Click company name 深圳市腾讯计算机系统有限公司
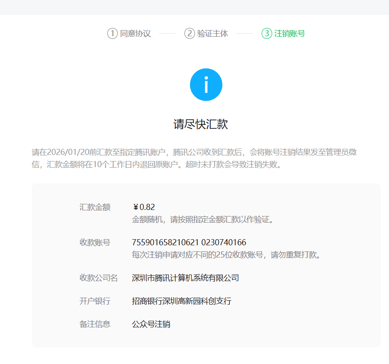Viewport: 389px width, 364px height. tap(185, 278)
